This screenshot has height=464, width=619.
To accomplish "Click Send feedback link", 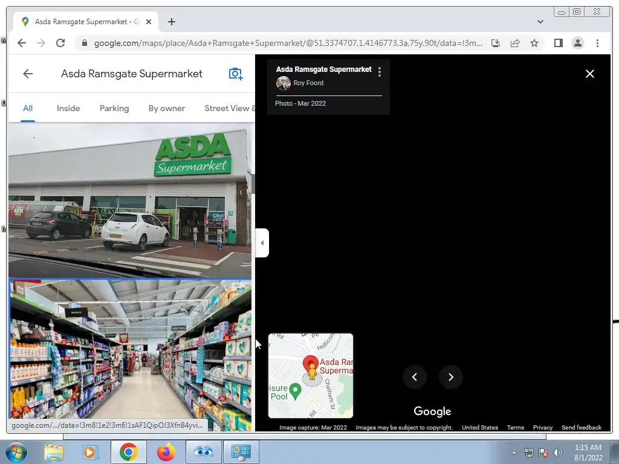I will (582, 427).
